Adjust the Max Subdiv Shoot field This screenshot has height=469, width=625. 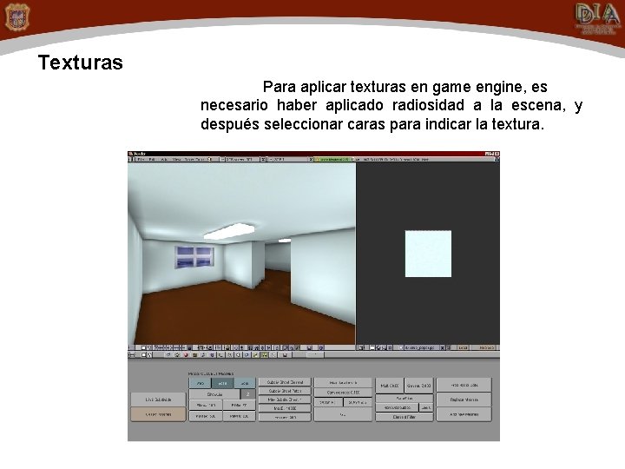tap(285, 400)
